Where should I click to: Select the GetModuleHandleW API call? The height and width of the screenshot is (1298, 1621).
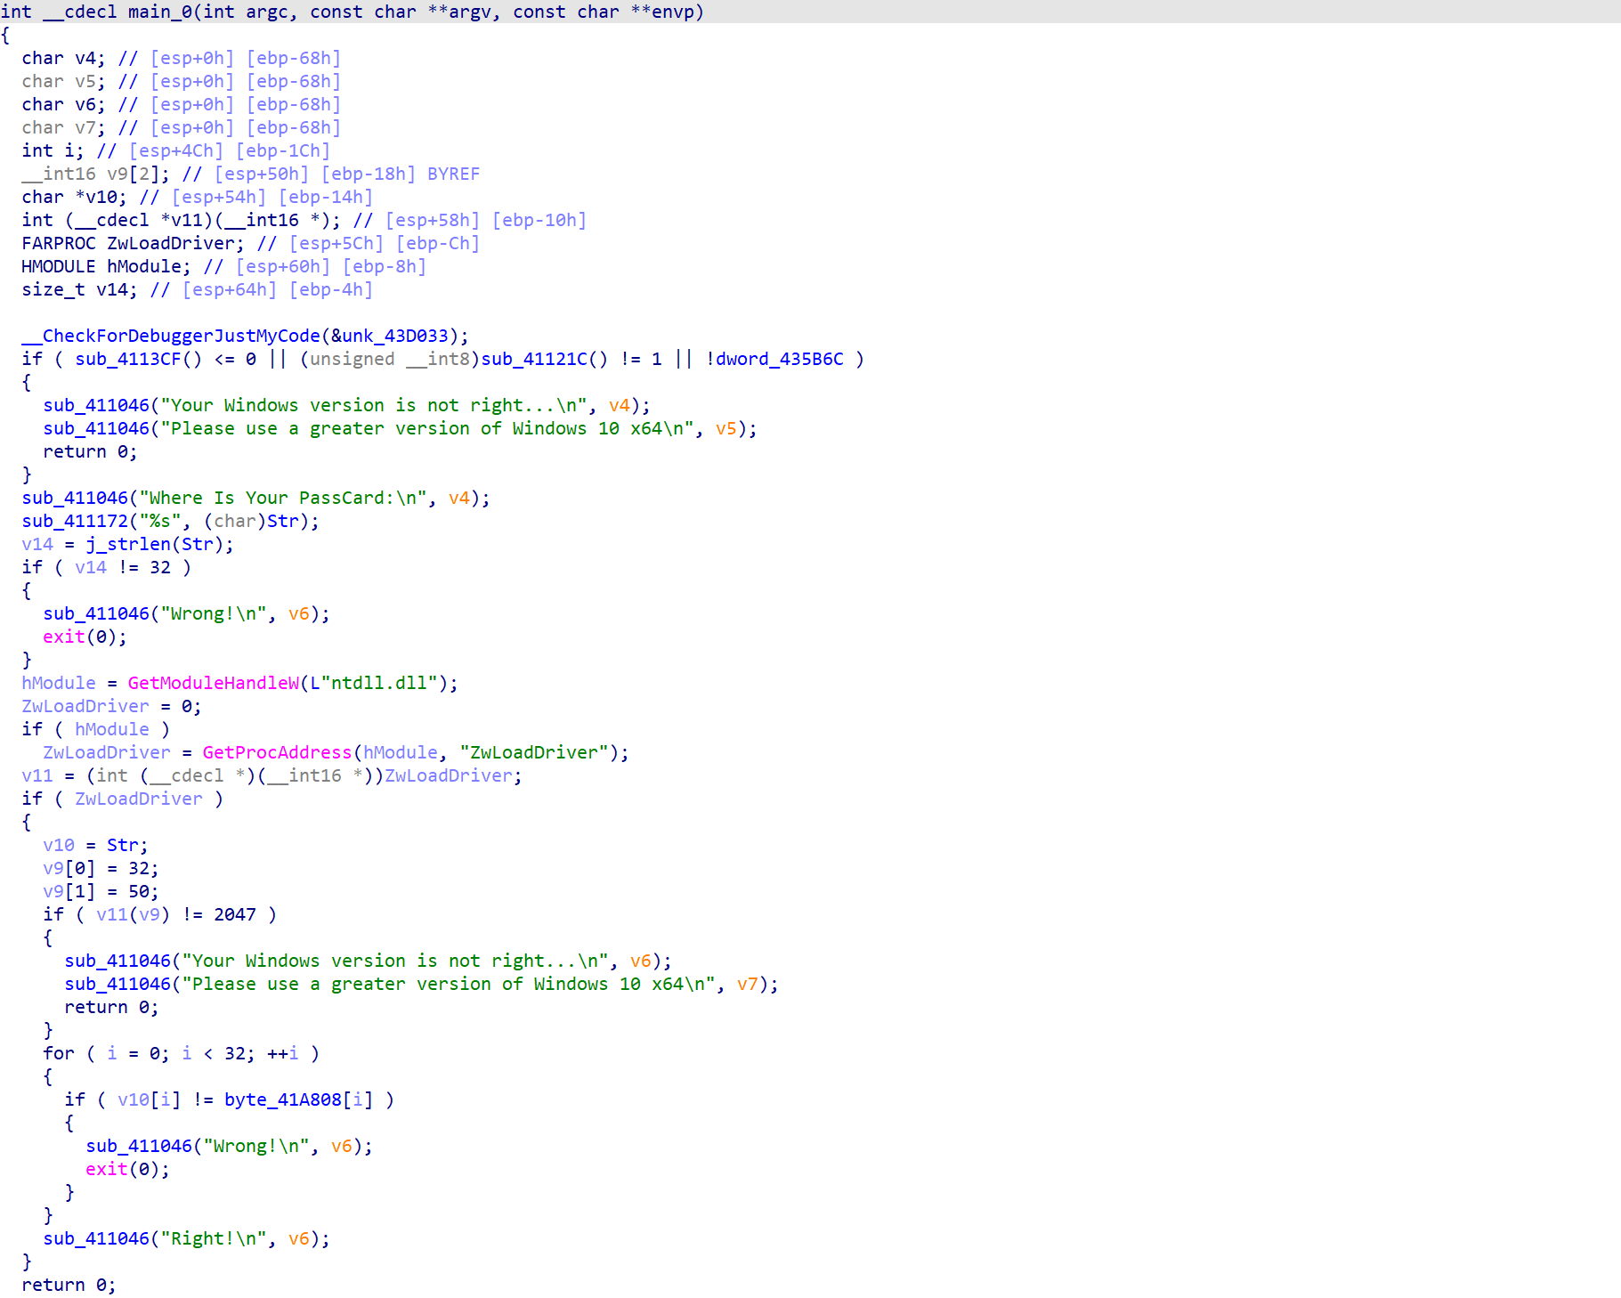point(214,683)
